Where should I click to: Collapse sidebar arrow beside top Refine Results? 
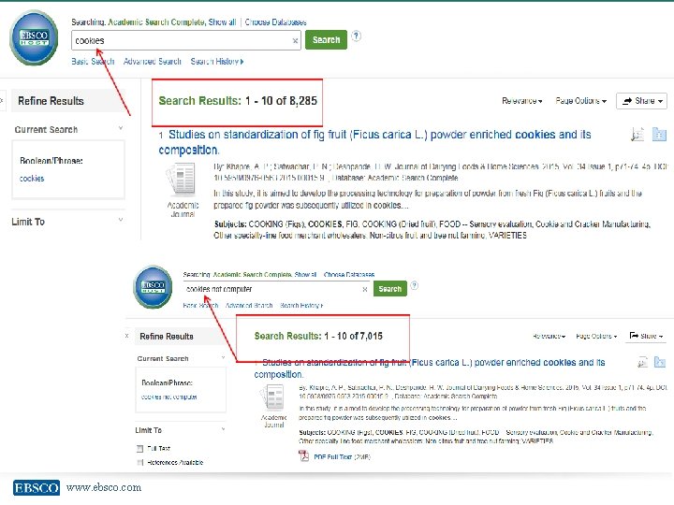coord(2,101)
